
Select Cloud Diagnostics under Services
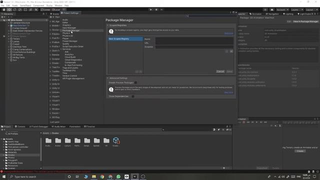73,60
